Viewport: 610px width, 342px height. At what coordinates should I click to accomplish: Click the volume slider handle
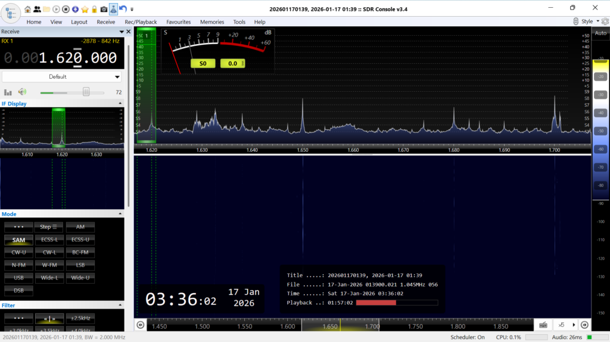coord(86,92)
